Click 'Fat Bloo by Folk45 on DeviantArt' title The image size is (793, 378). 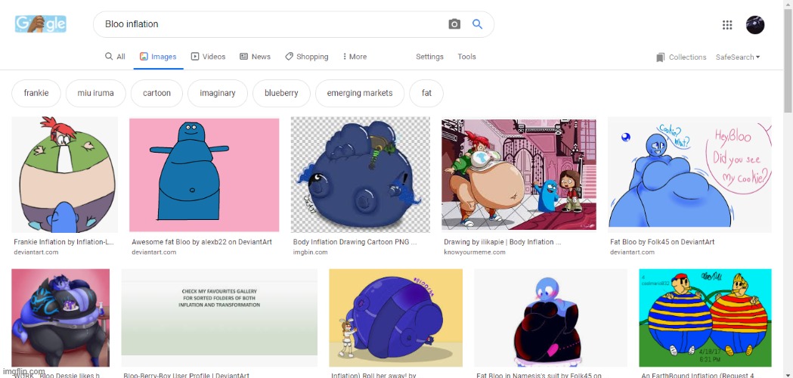pyautogui.click(x=662, y=242)
